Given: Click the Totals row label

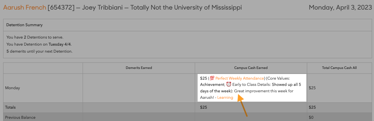Looking at the screenshot, I should coord(10,107).
